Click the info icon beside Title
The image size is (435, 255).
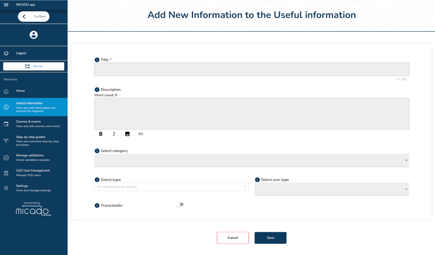97,60
